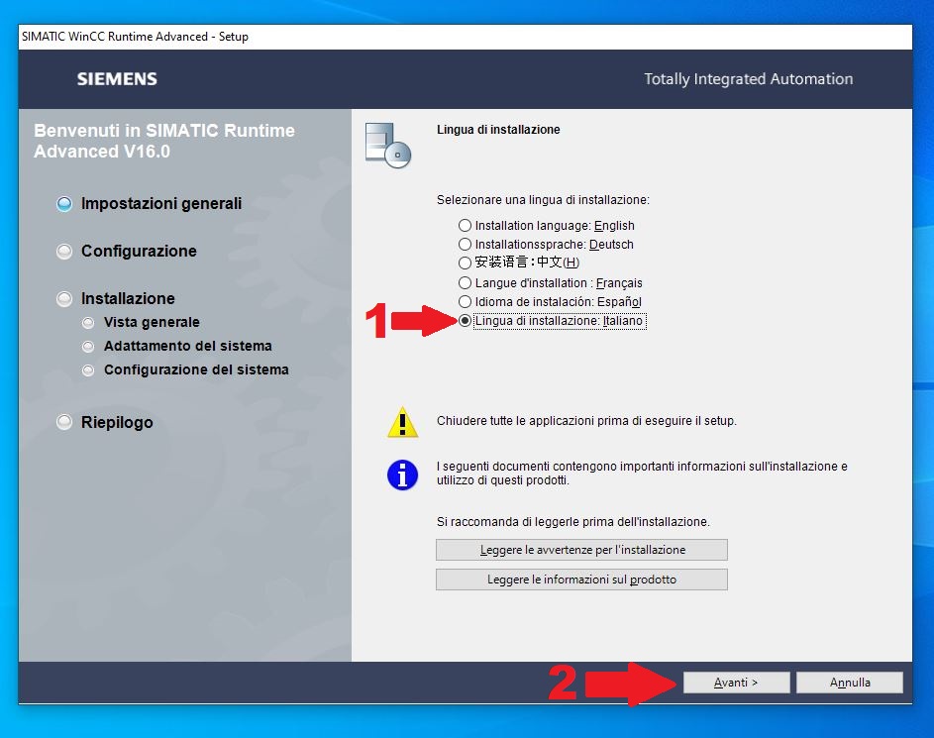Click Adattamento del sistema sub-step
Screen dimensions: 934x738
[x=187, y=346]
